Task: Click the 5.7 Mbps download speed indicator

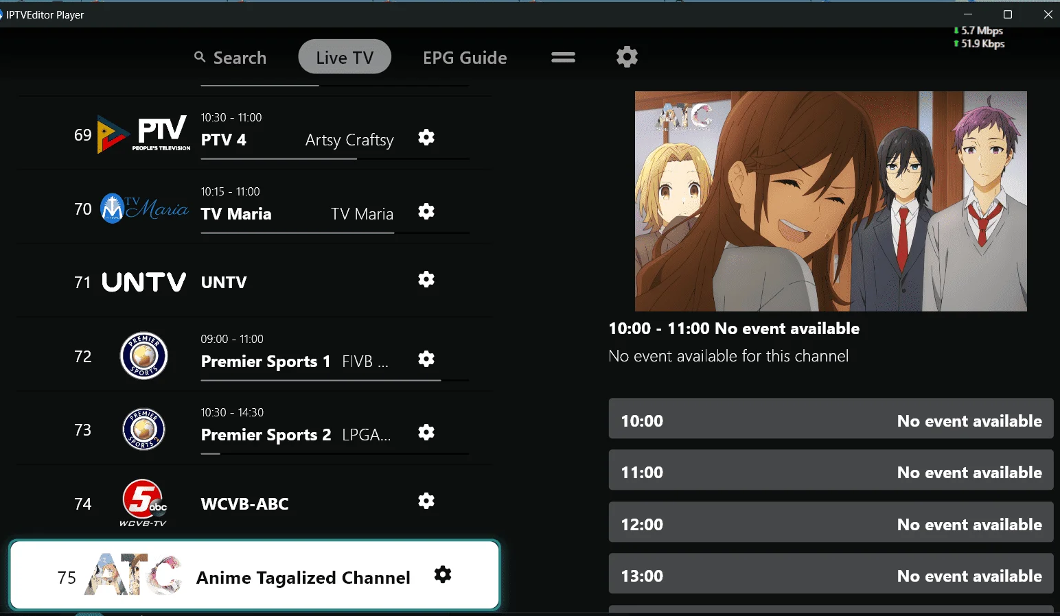Action: (x=978, y=31)
